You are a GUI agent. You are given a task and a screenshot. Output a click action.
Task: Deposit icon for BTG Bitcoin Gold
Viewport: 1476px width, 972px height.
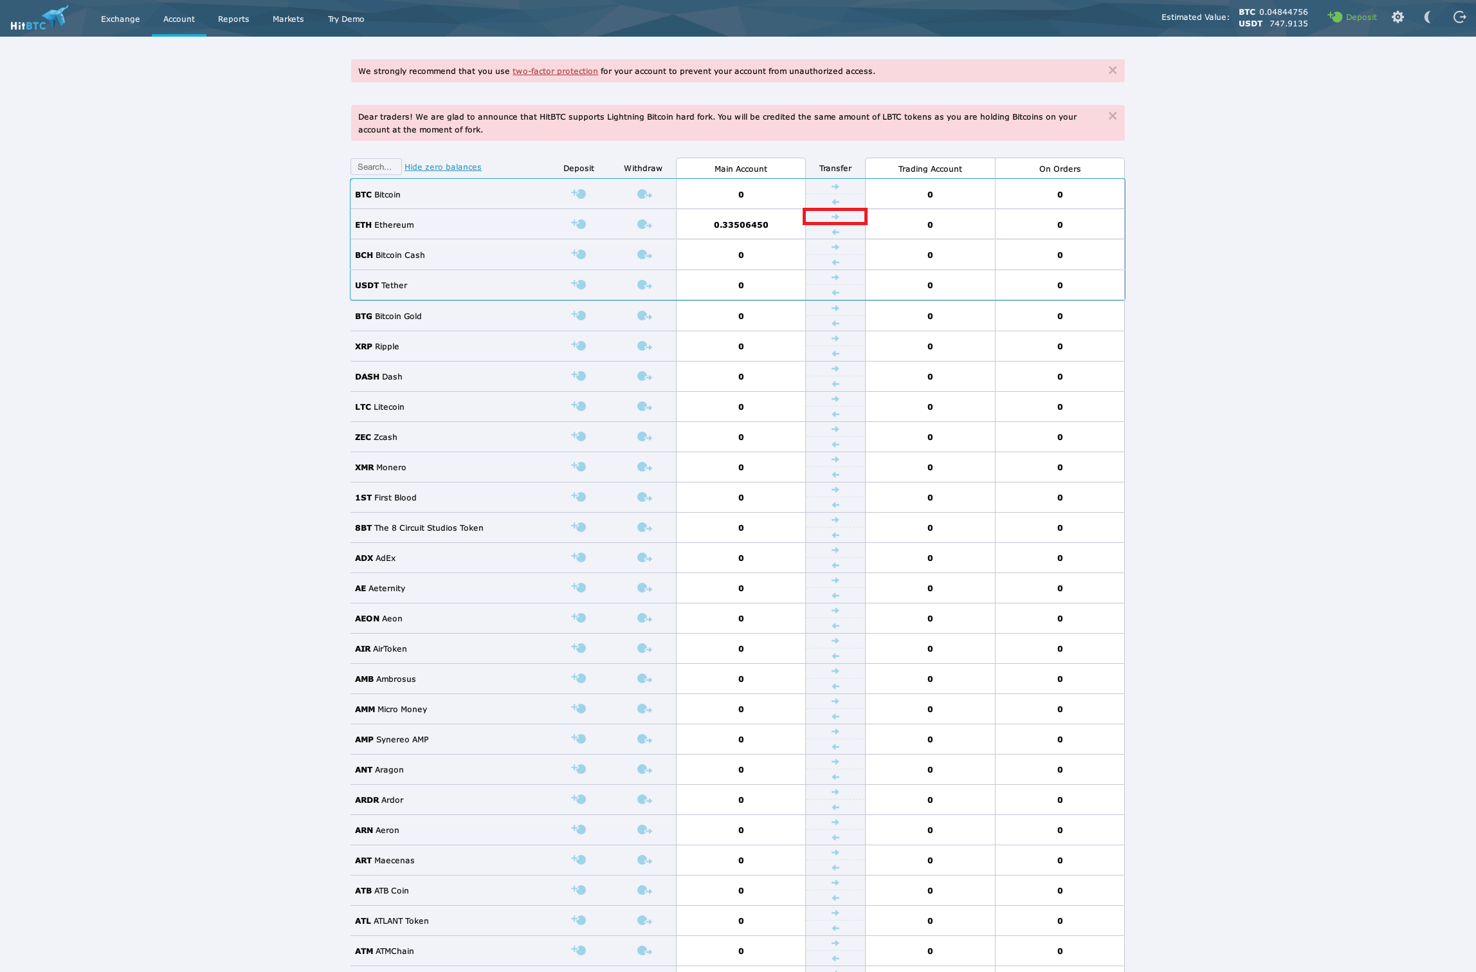[579, 315]
